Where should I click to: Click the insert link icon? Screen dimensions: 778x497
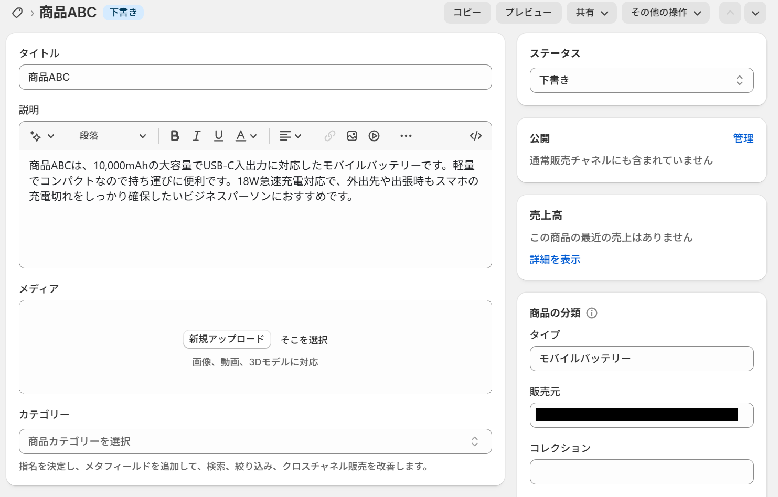click(330, 136)
